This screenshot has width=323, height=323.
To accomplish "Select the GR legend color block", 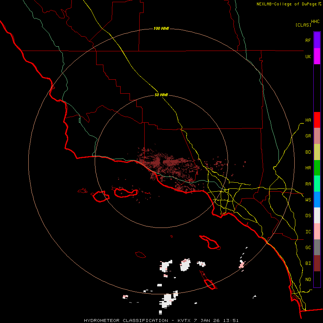I will pyautogui.click(x=317, y=136).
